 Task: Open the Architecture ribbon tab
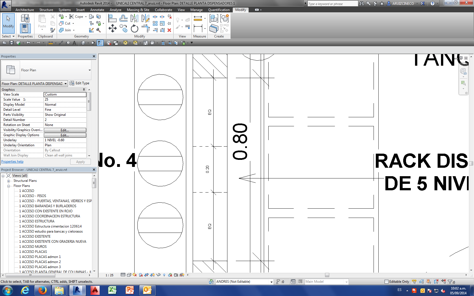pyautogui.click(x=25, y=10)
